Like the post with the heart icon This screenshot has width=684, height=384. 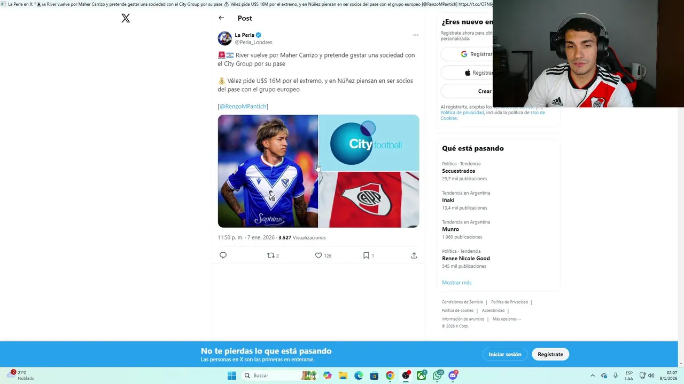[x=318, y=255]
